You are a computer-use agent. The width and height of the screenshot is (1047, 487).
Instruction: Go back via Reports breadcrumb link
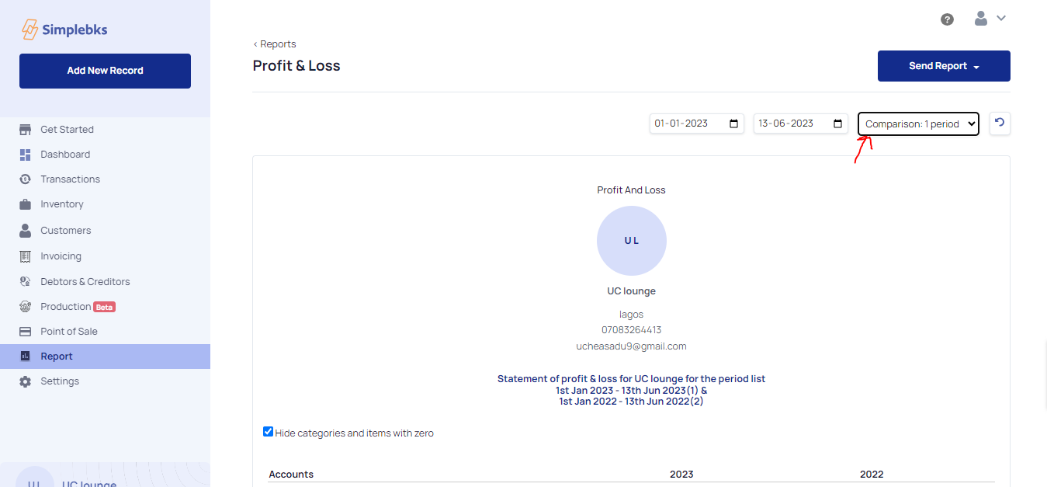click(275, 44)
